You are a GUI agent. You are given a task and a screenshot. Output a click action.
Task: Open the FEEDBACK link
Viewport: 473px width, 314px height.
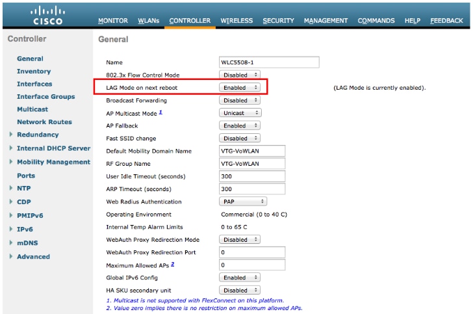tap(446, 21)
